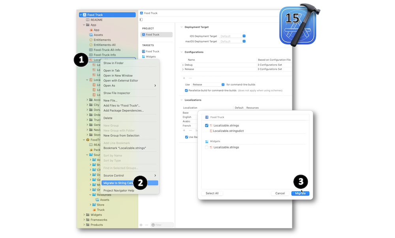The height and width of the screenshot is (238, 395).
Task: Collapse the App folder in navigator
Action: 84,25
